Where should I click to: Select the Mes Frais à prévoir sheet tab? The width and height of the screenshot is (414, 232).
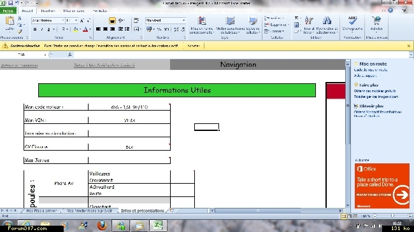point(41,210)
